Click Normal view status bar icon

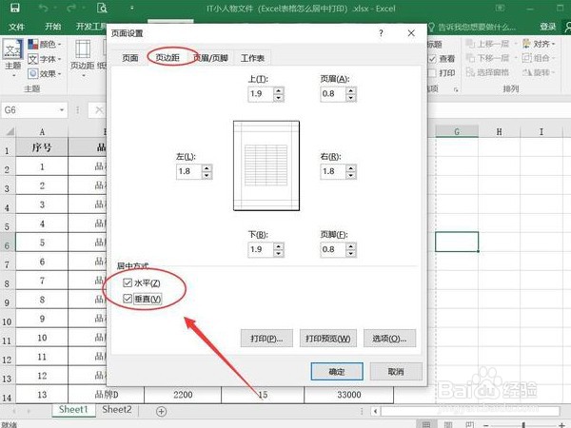click(x=426, y=424)
